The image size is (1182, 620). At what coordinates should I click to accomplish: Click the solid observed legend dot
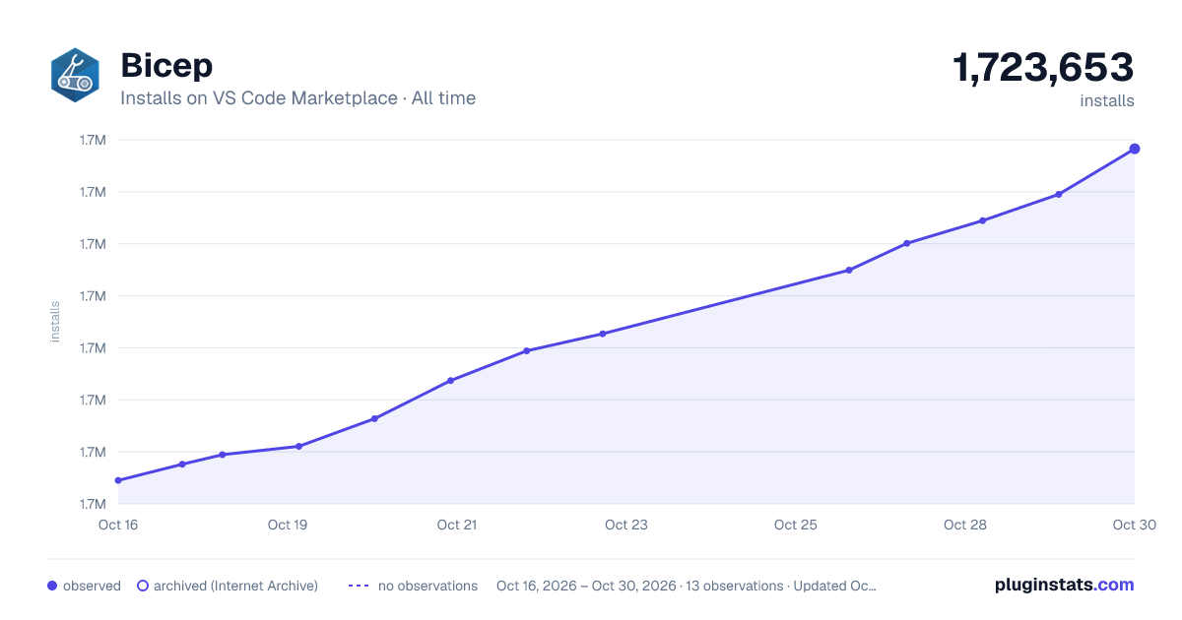pyautogui.click(x=52, y=586)
